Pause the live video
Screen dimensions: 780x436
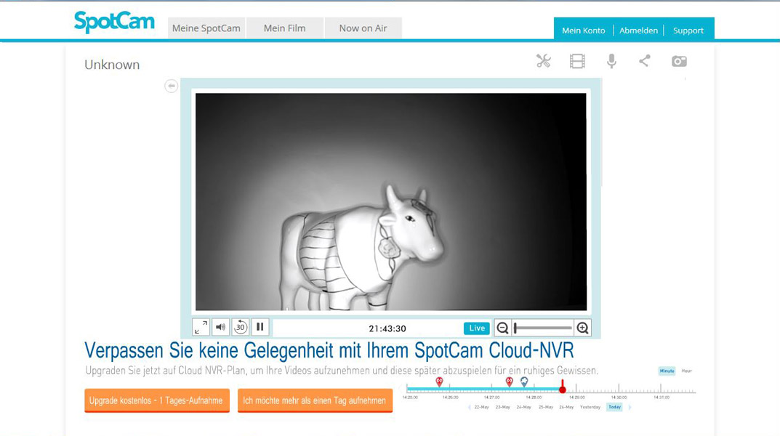260,327
